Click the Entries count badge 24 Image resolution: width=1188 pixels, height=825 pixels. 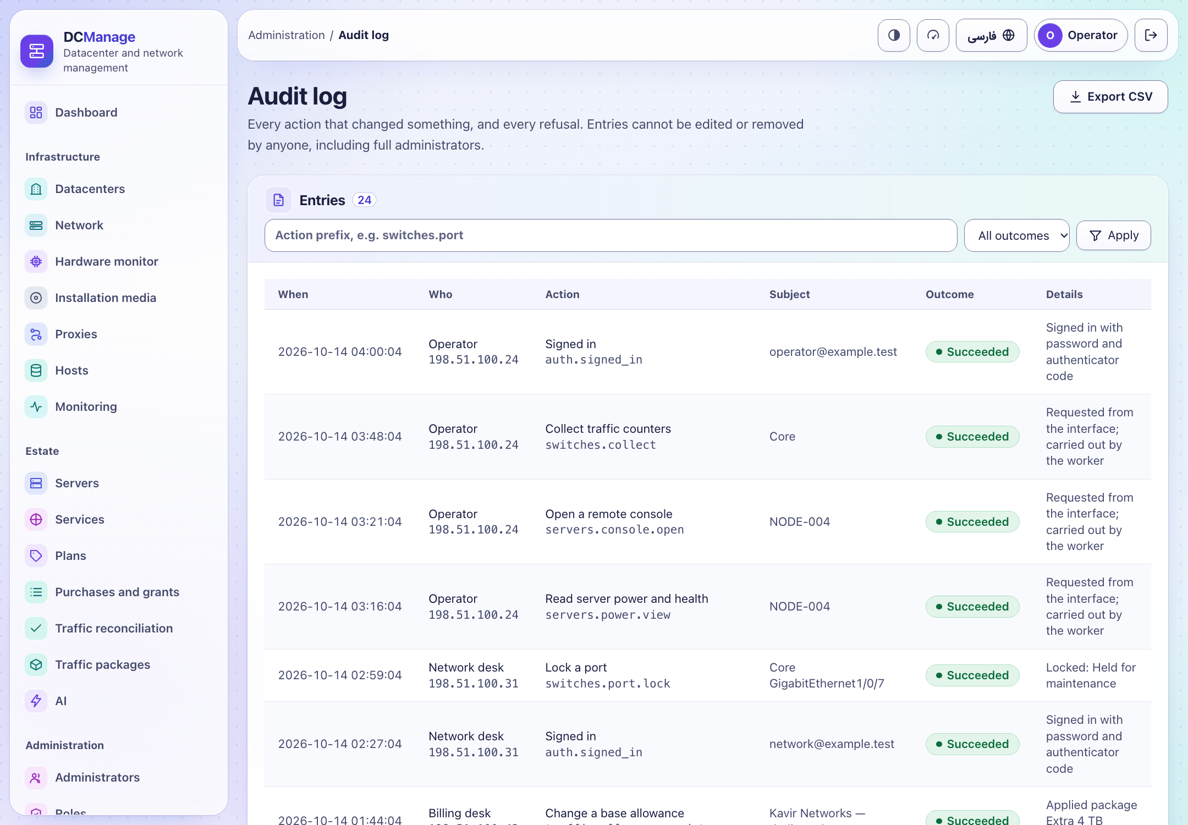[x=364, y=200]
